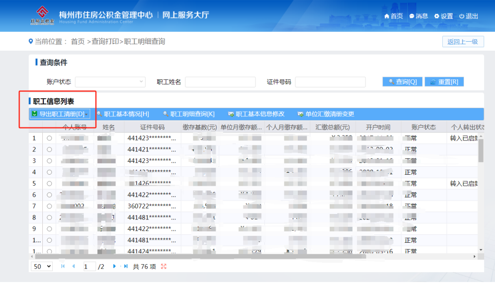The image size is (495, 283).
Task: Click 导出职工清册[D] export button
Action: point(60,114)
